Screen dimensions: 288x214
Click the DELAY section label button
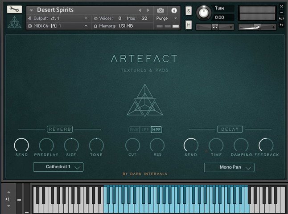(230, 129)
